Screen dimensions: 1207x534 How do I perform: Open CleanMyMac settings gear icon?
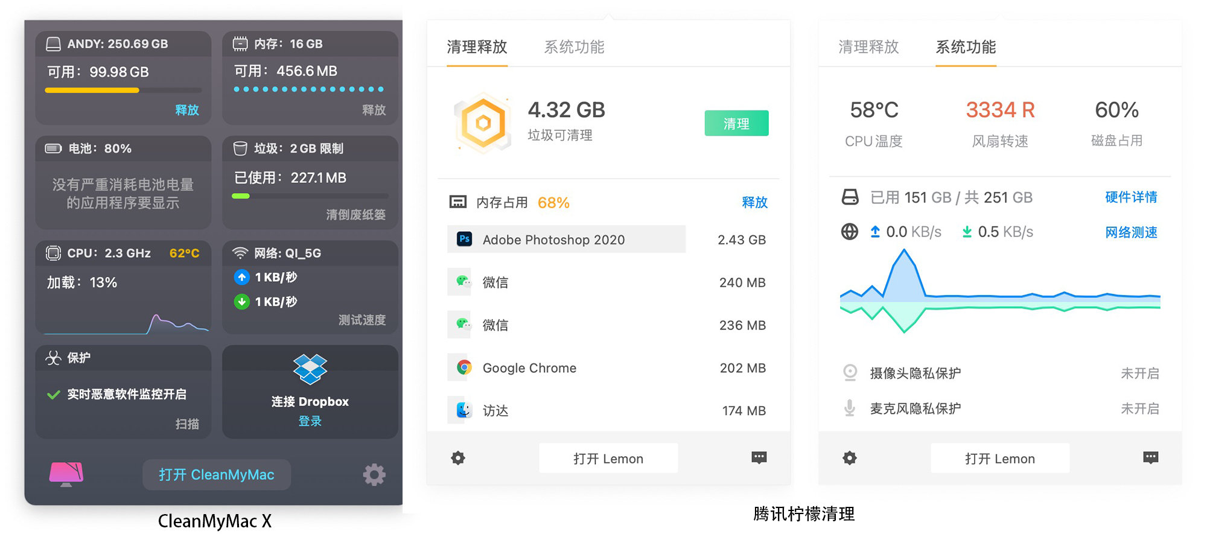point(374,475)
